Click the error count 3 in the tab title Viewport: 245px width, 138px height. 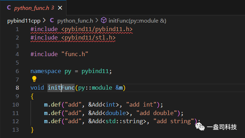(52, 8)
